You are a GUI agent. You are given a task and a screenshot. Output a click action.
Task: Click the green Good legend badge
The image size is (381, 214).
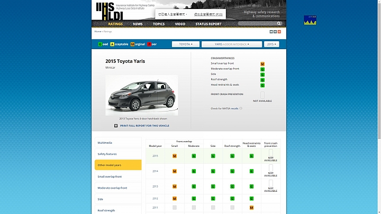click(100, 44)
